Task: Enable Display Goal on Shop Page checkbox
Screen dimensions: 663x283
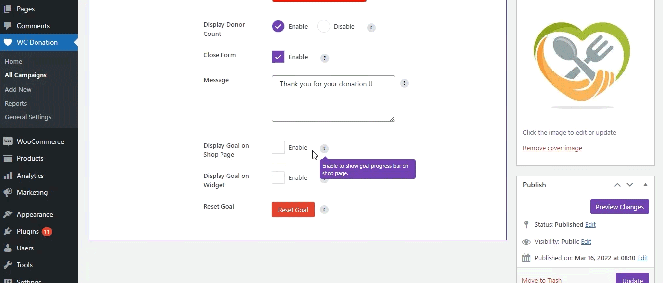Action: tap(278, 147)
